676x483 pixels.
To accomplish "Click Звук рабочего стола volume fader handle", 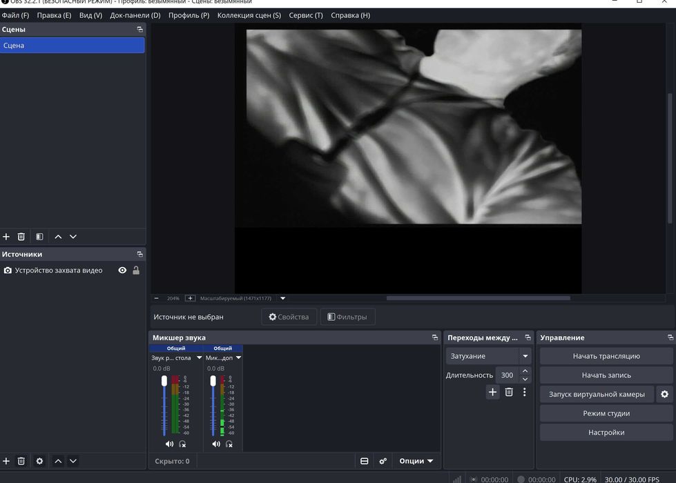I will 164,381.
